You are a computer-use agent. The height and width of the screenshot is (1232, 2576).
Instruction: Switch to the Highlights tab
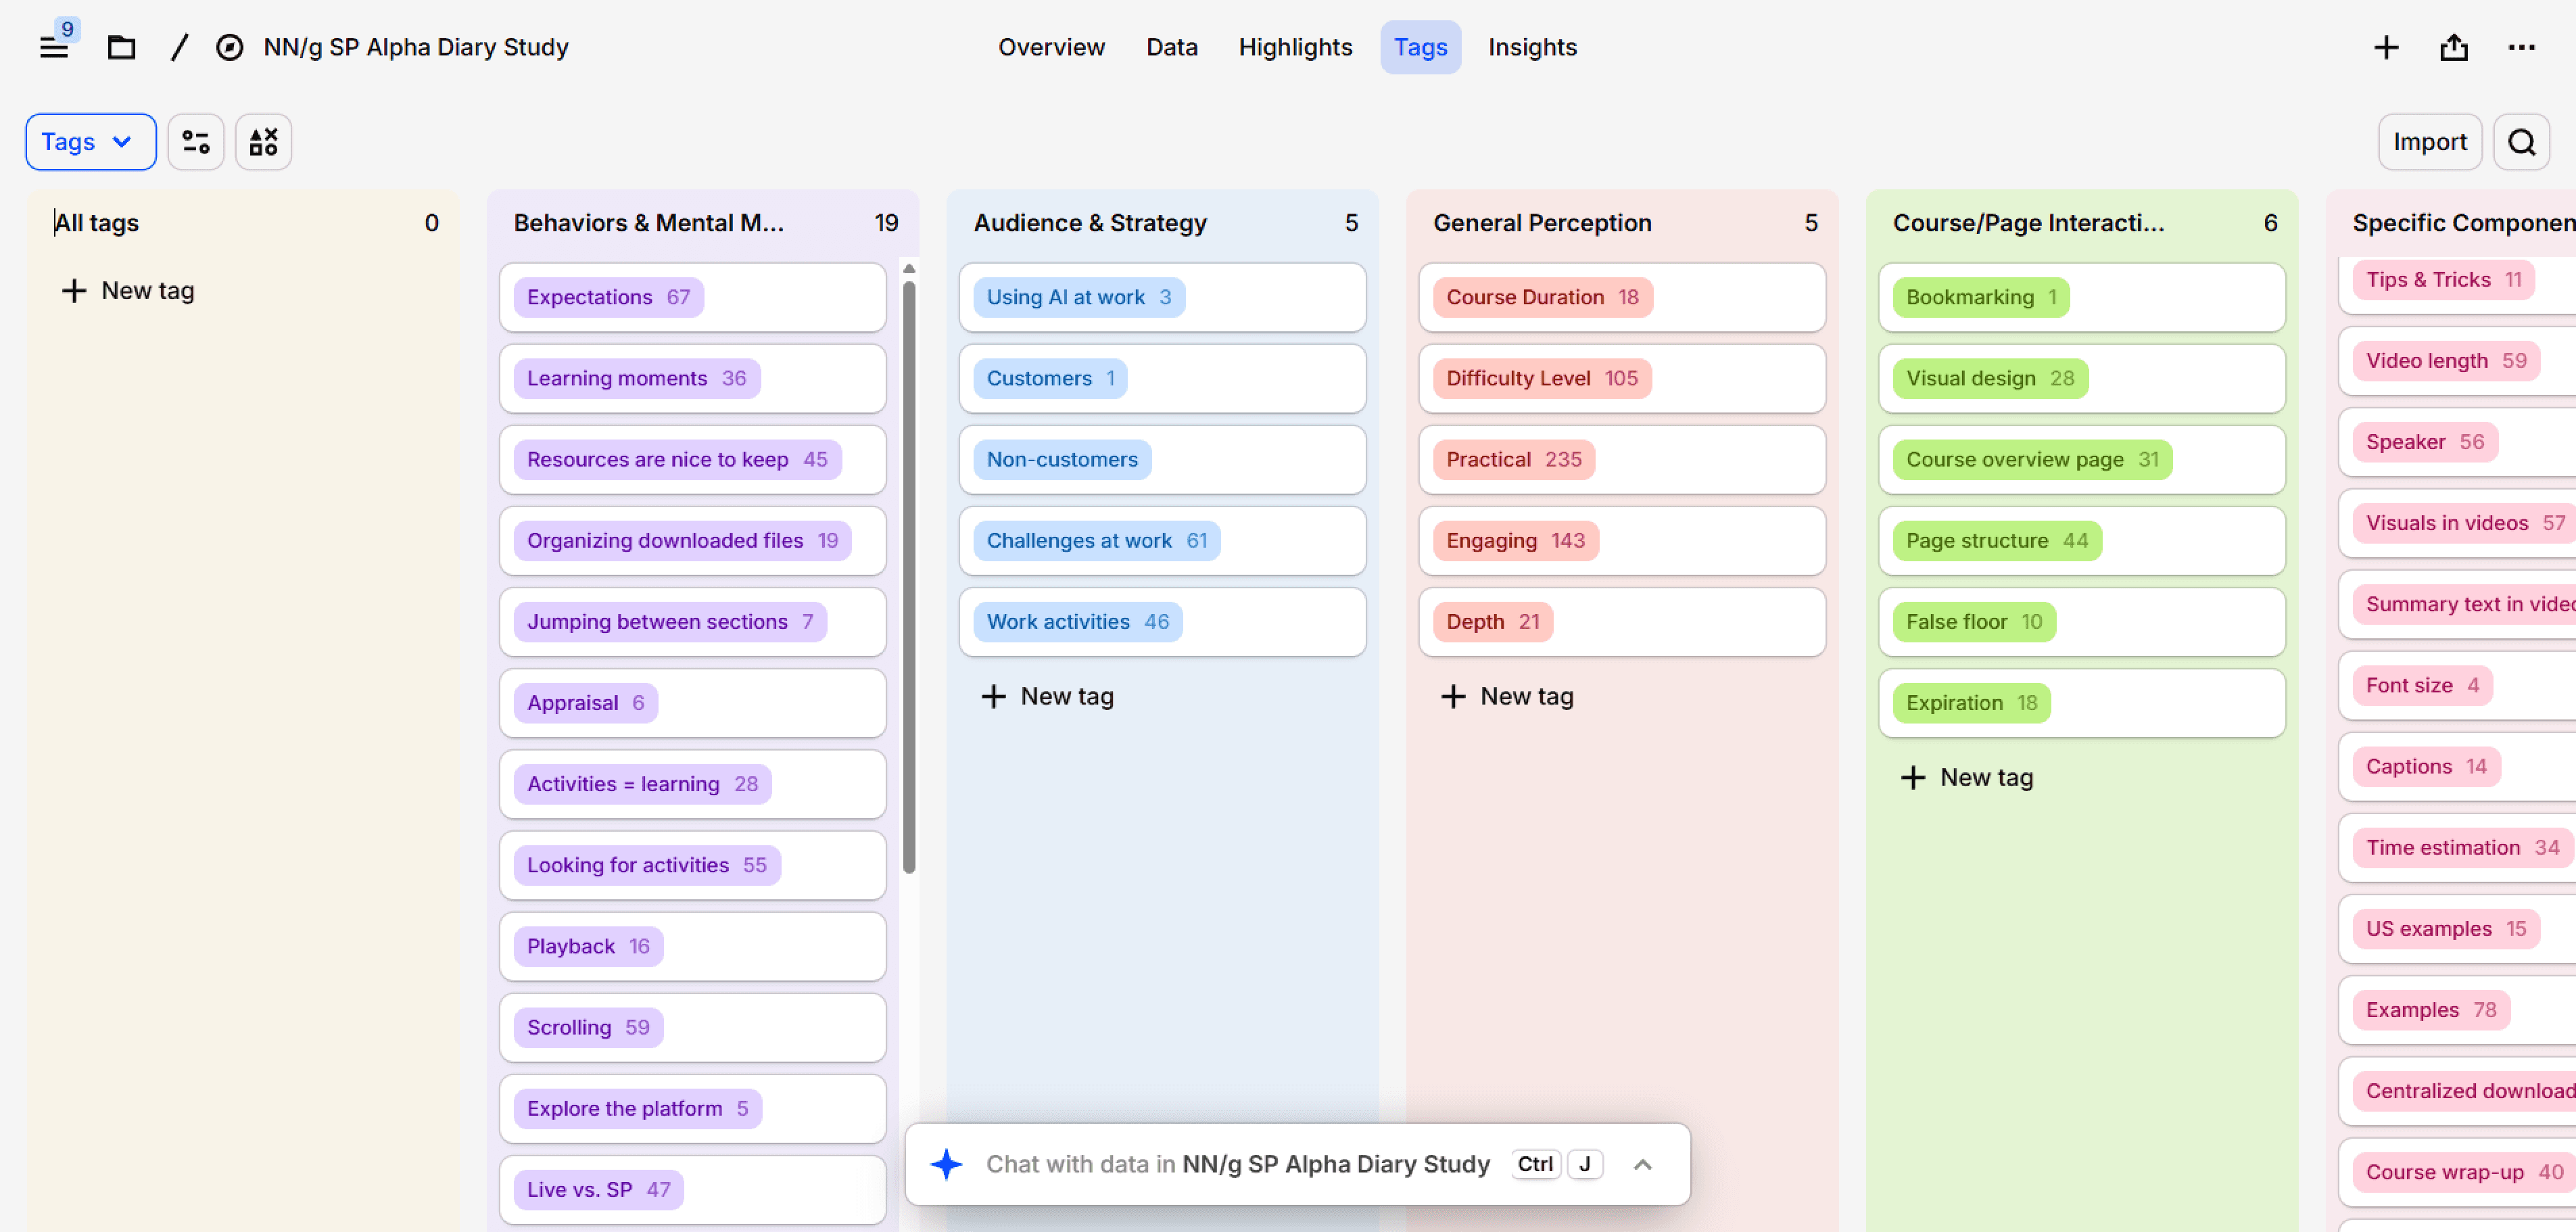tap(1295, 47)
